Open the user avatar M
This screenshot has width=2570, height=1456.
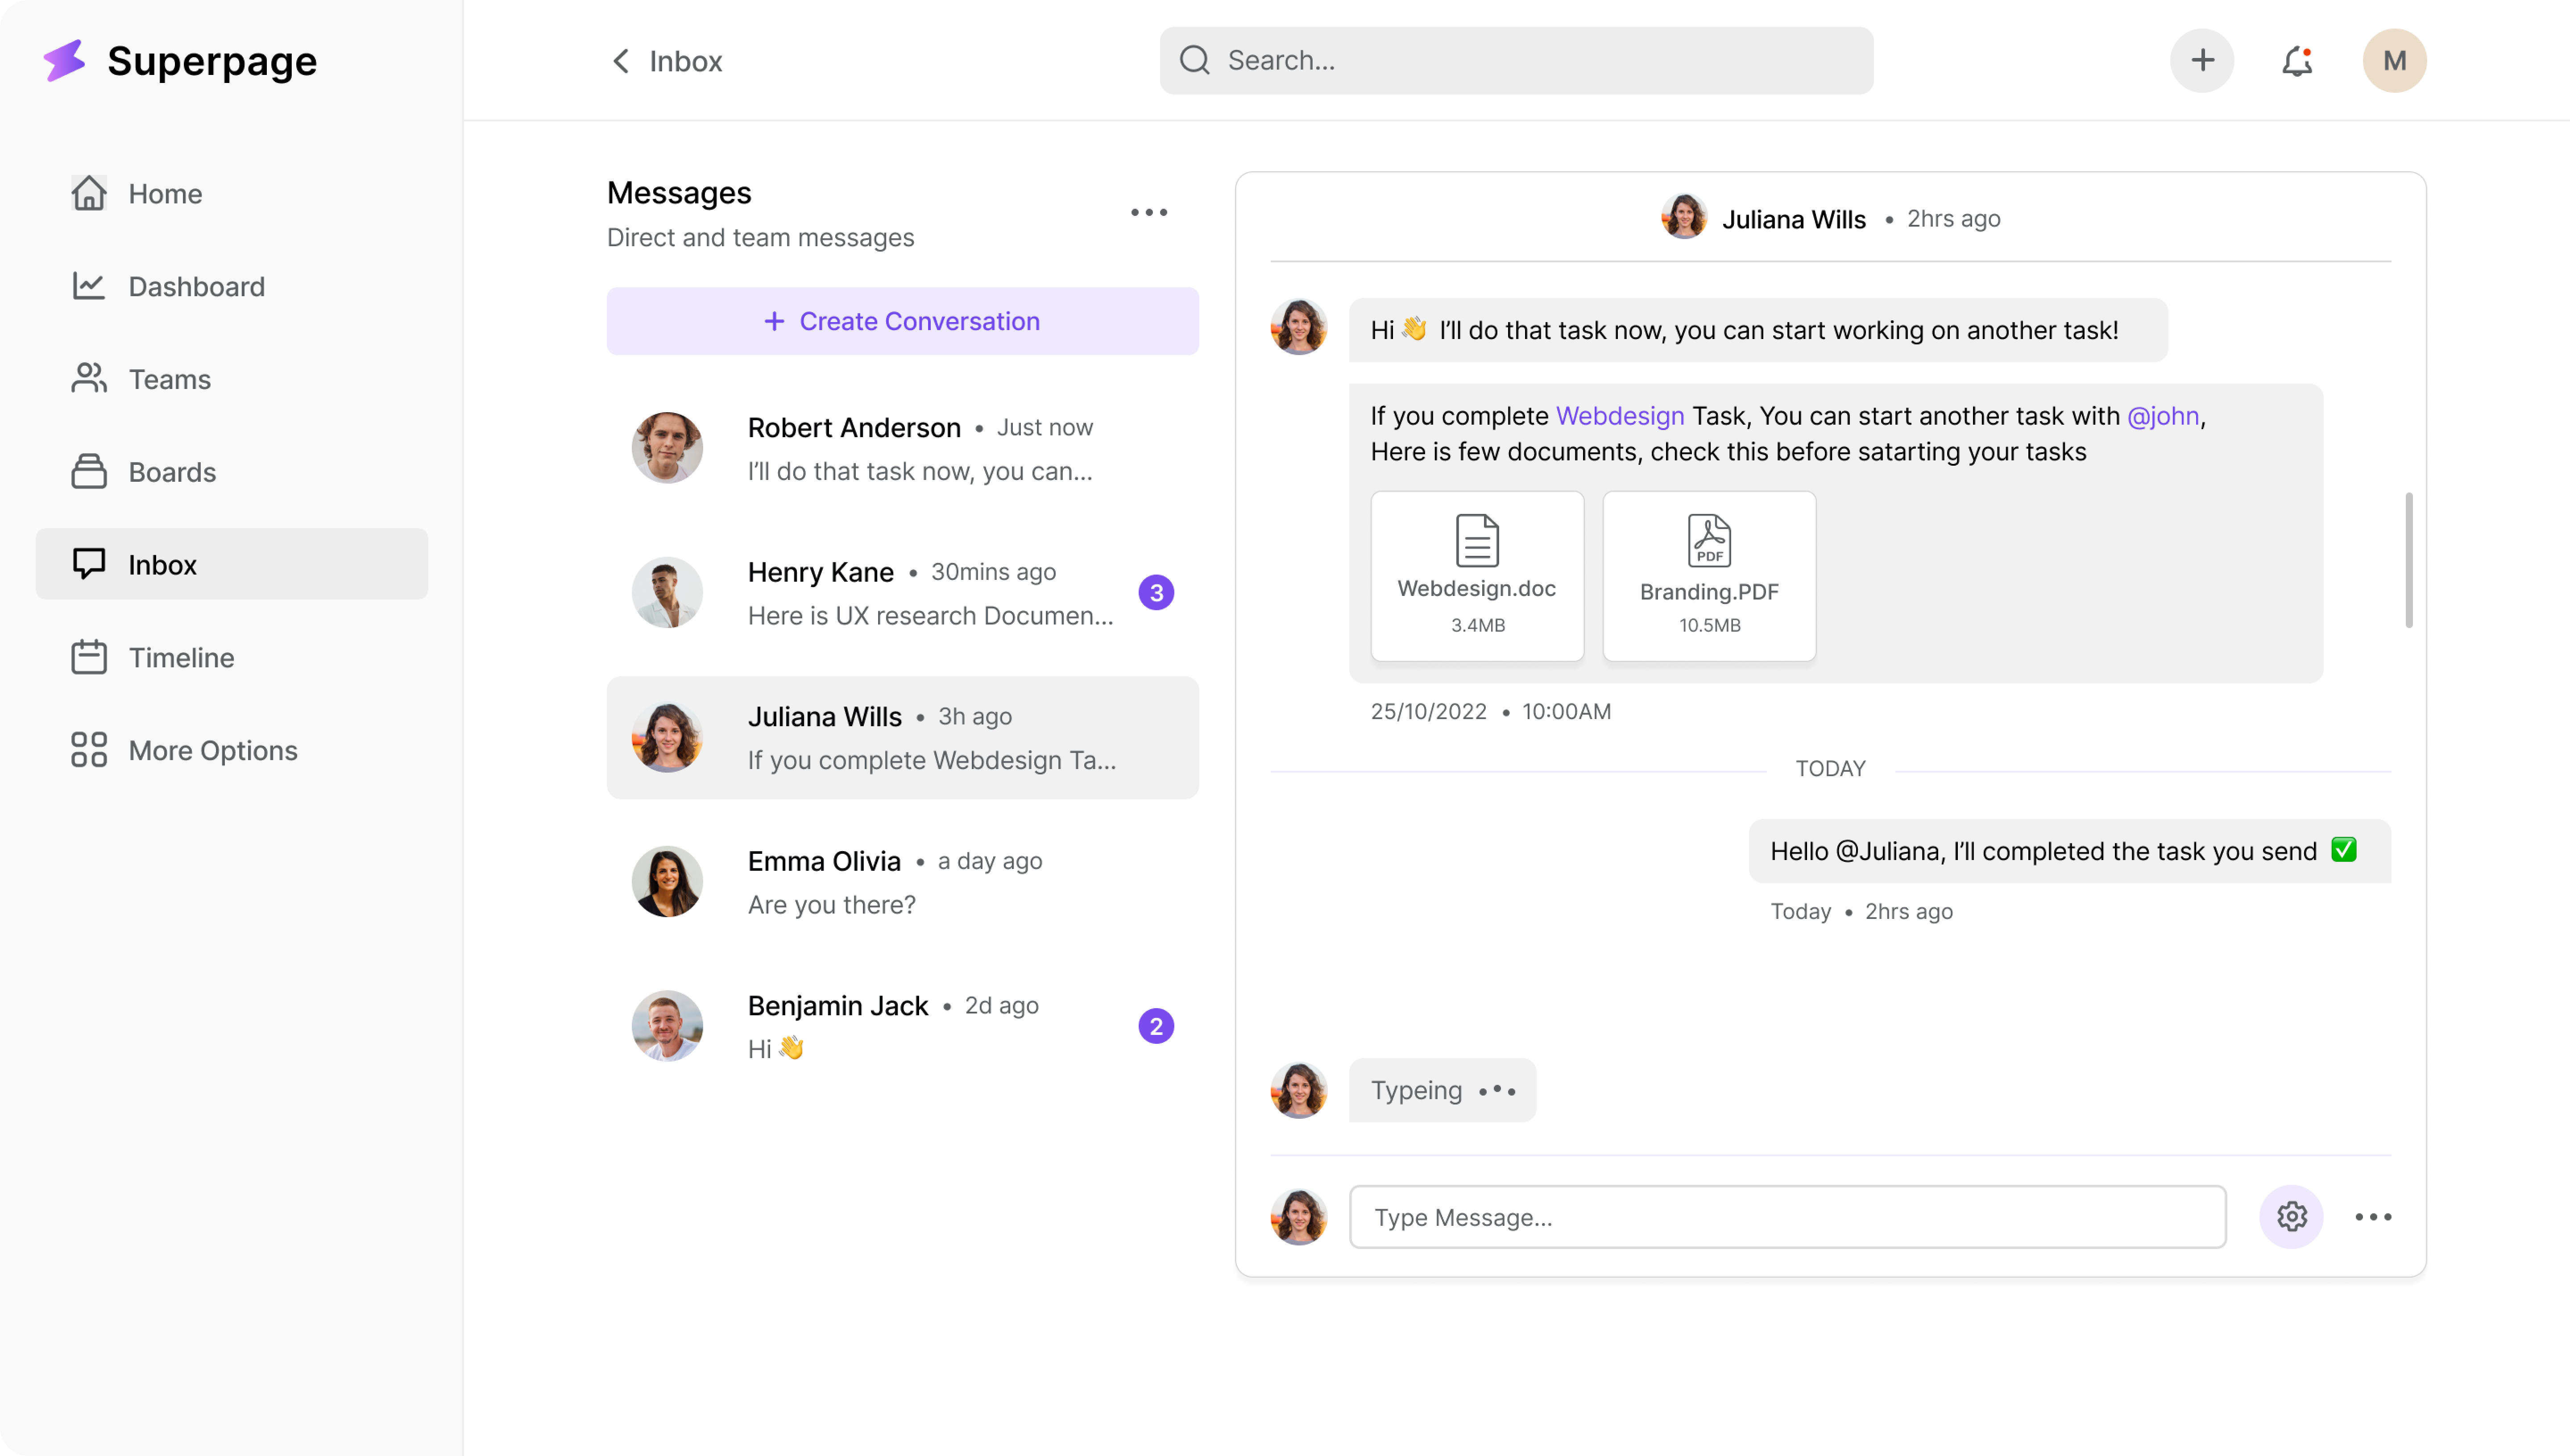point(2394,61)
